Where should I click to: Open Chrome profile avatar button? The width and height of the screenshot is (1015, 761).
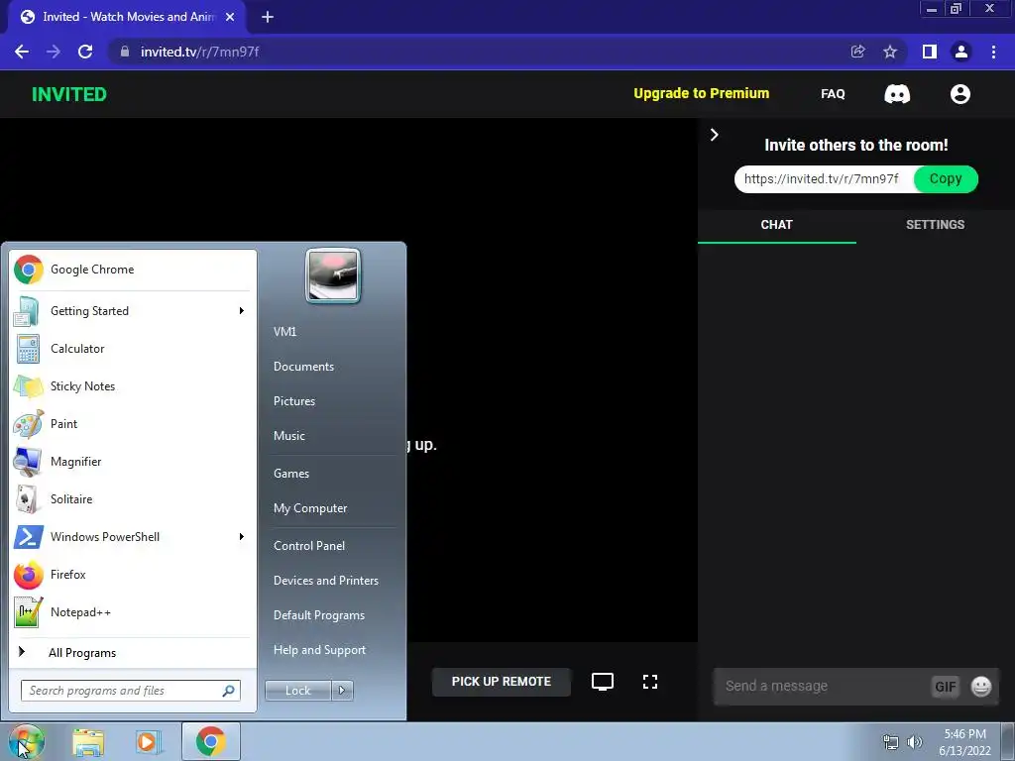click(961, 52)
